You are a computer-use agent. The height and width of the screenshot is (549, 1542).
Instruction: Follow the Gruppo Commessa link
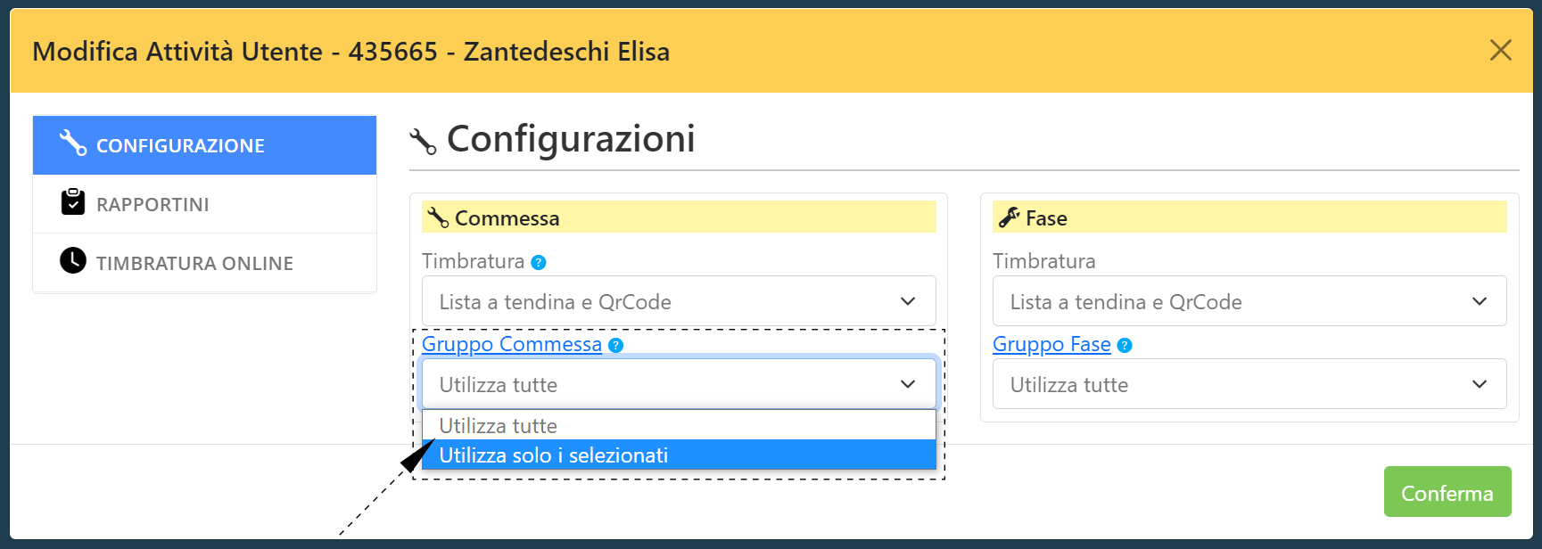click(512, 344)
